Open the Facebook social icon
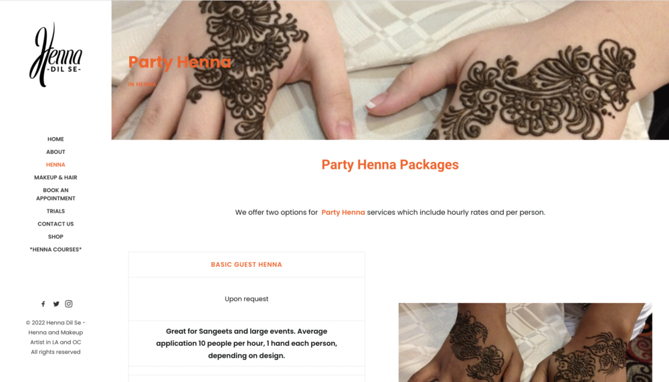 tap(43, 304)
